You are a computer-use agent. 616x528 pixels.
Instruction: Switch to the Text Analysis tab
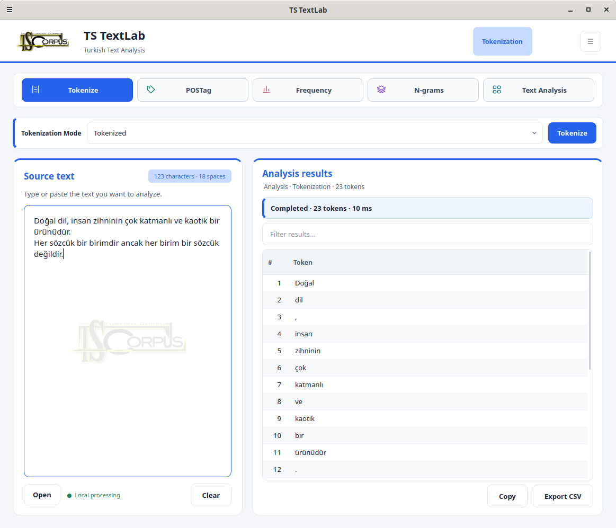pos(539,90)
